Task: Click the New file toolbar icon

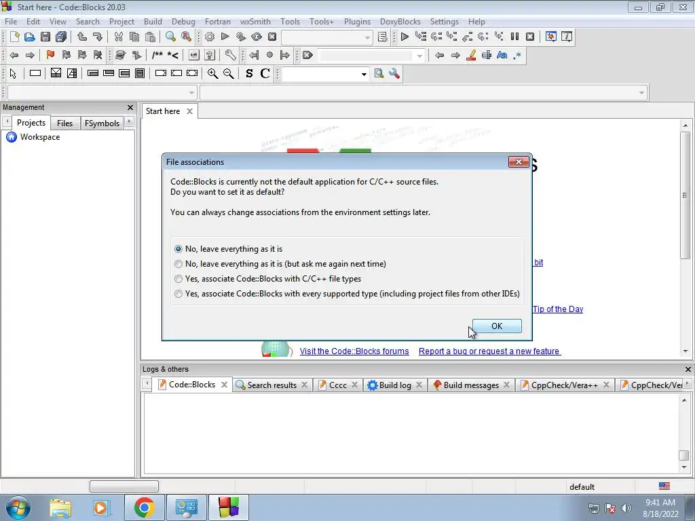Action: (x=14, y=37)
